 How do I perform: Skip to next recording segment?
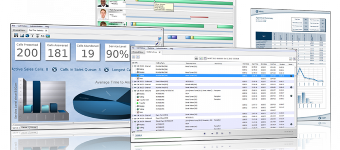(x=222, y=133)
